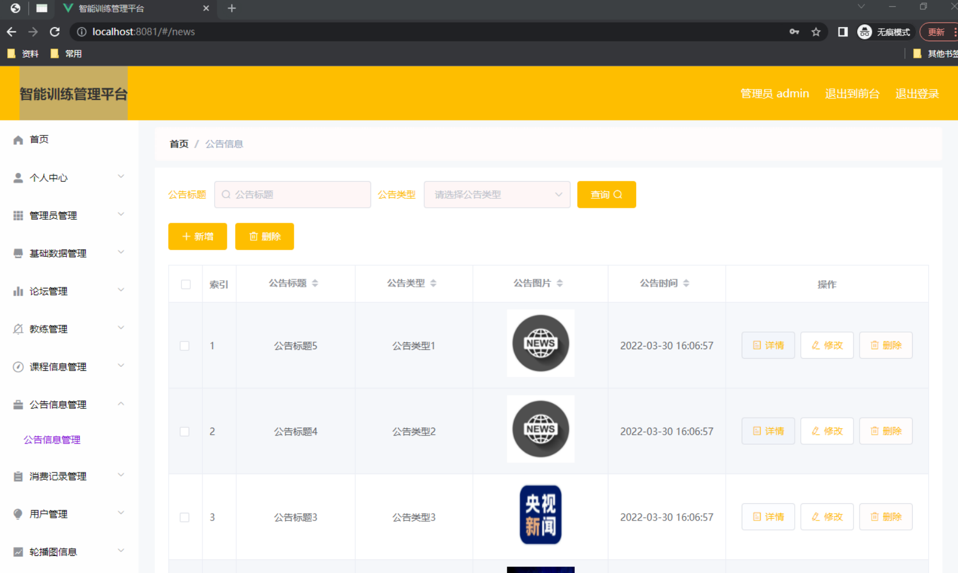Select the 公告信息管理 submenu item
Screen dimensions: 958x573
[52, 440]
